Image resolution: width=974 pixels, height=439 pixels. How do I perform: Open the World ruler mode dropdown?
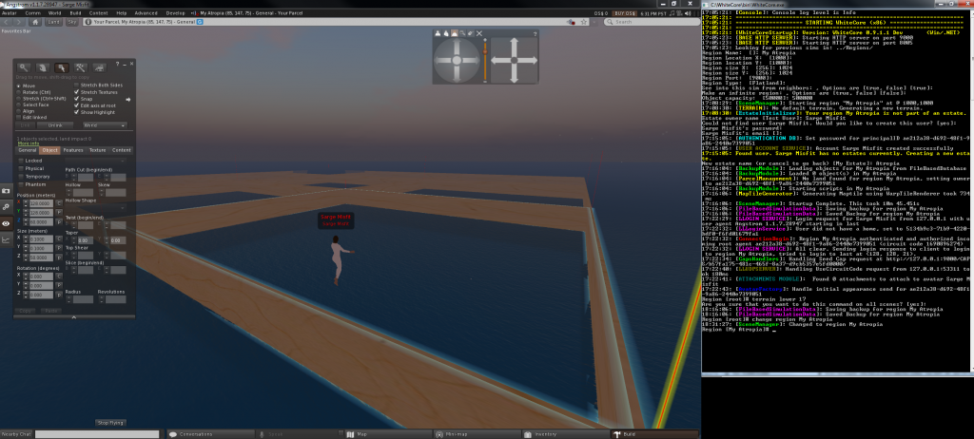[x=105, y=125]
